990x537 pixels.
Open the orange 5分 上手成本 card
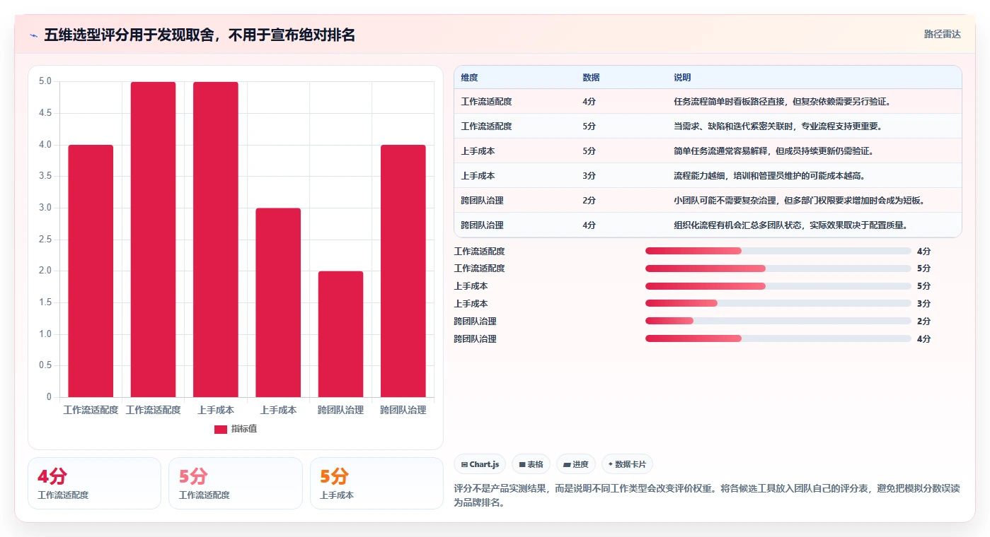376,483
